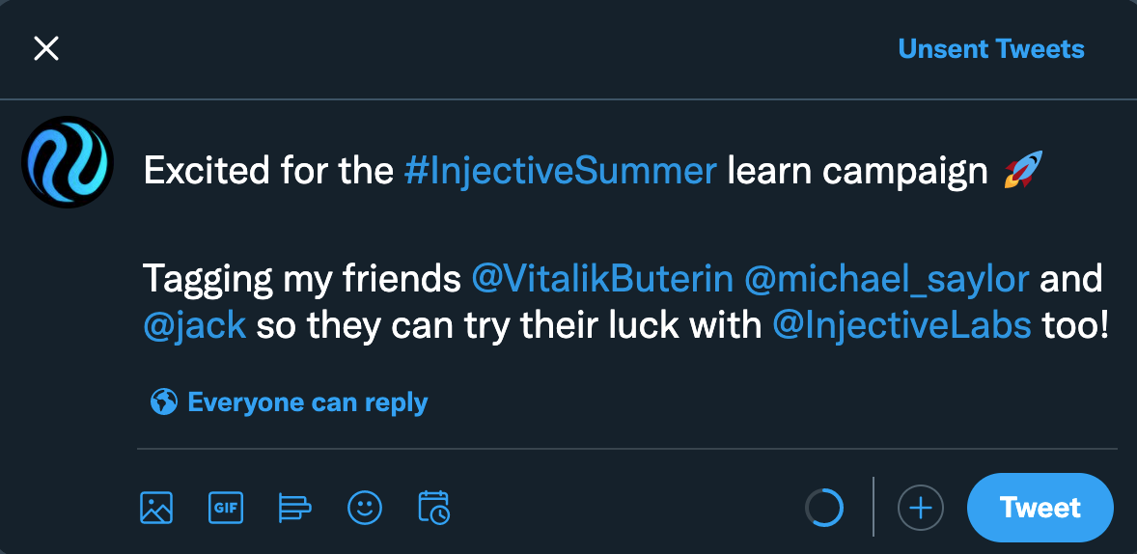This screenshot has width=1137, height=554.
Task: Open the Everyone can reply setting
Action: tap(307, 402)
